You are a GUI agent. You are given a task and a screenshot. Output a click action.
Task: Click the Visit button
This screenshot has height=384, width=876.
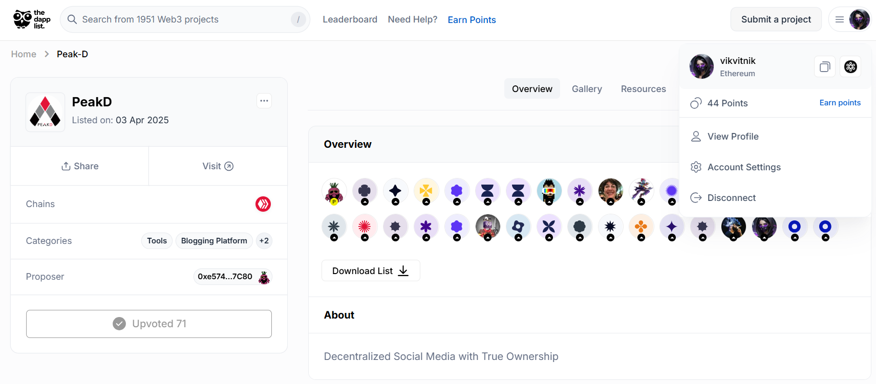[x=218, y=166]
